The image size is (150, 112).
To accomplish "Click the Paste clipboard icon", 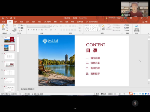I will (3, 26).
